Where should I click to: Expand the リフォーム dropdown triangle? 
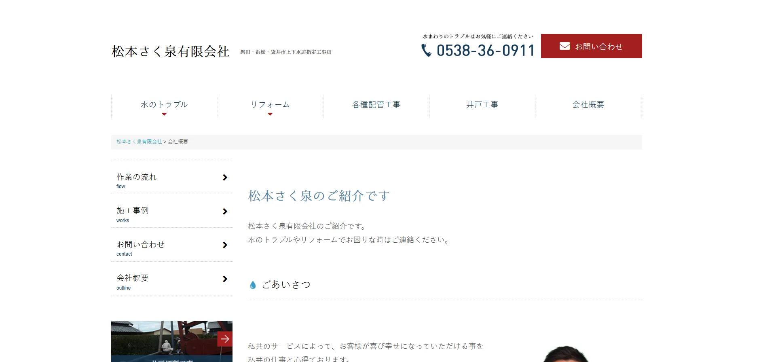(270, 114)
